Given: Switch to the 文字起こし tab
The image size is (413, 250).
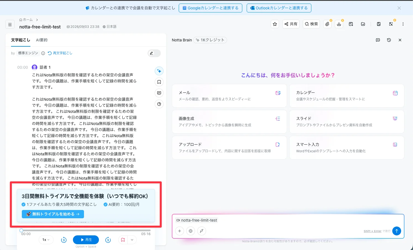Looking at the screenshot, I should [20, 40].
